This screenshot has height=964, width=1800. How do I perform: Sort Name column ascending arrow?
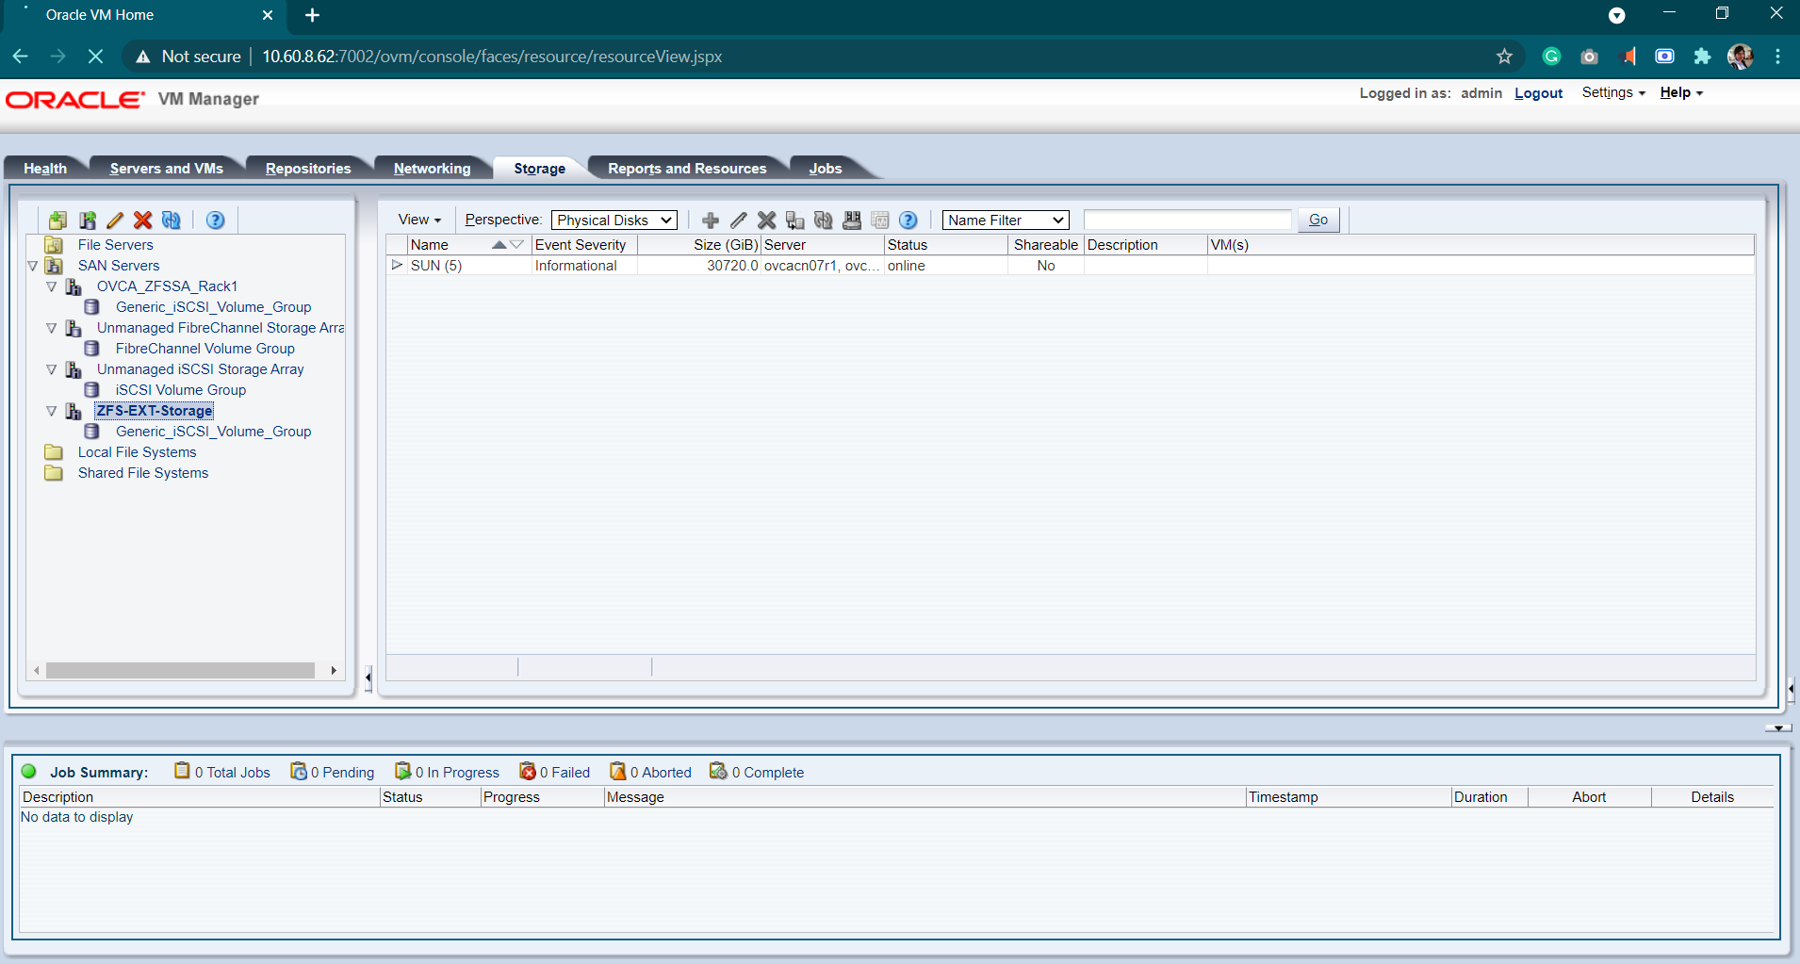(x=499, y=245)
